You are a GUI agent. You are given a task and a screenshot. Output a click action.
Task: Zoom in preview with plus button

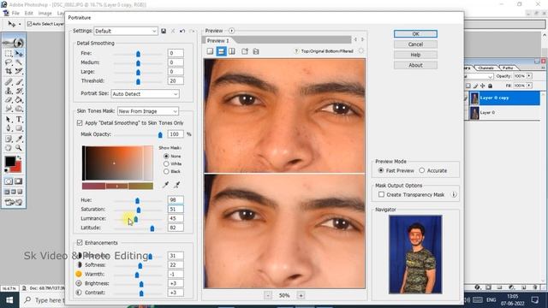point(301,295)
